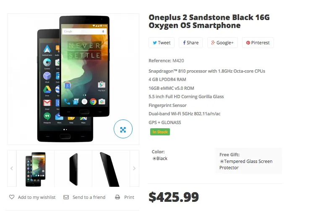Click the wishlist heart icon
The width and height of the screenshot is (318, 211).
(x=12, y=197)
